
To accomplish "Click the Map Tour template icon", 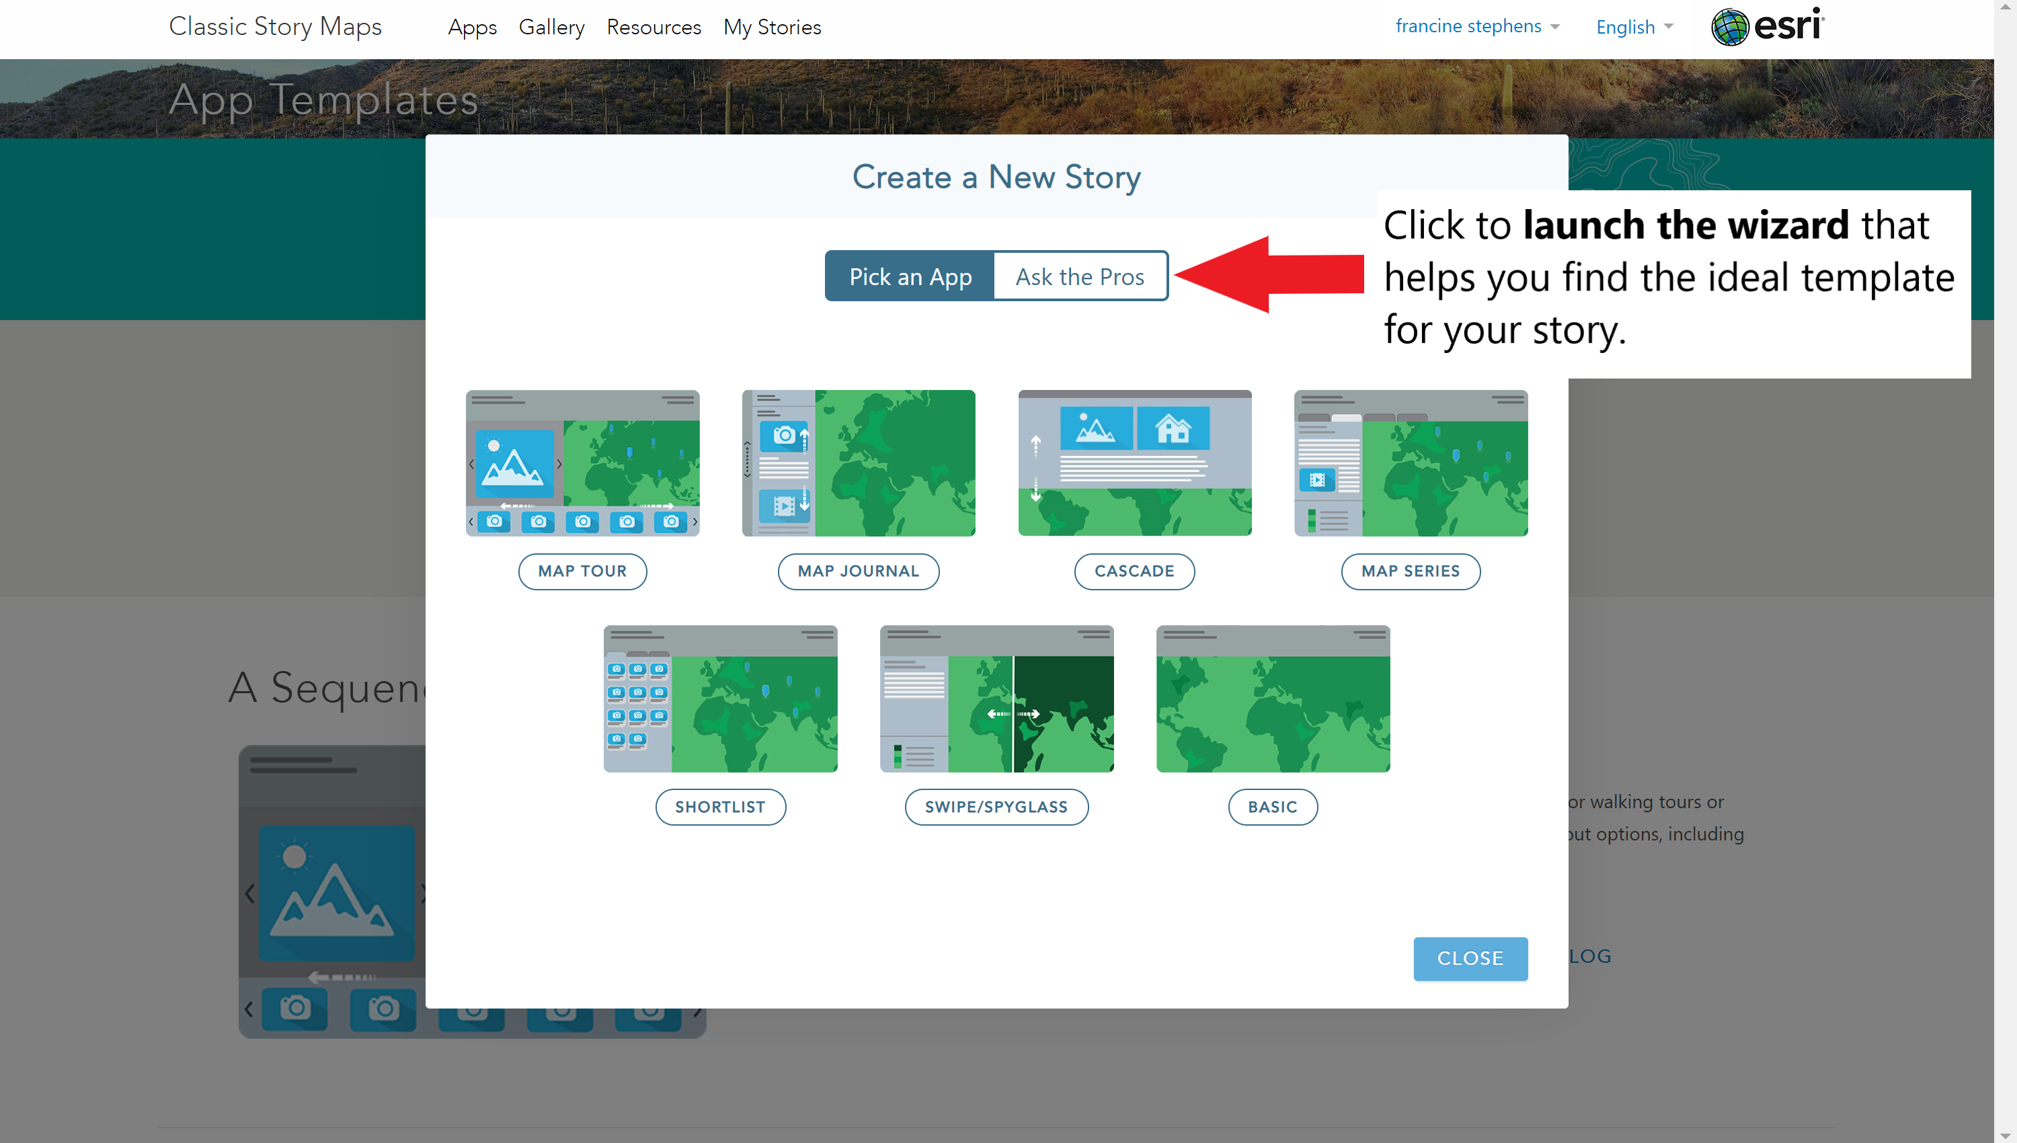I will pos(582,463).
